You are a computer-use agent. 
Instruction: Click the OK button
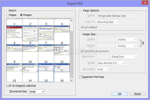(x=119, y=94)
